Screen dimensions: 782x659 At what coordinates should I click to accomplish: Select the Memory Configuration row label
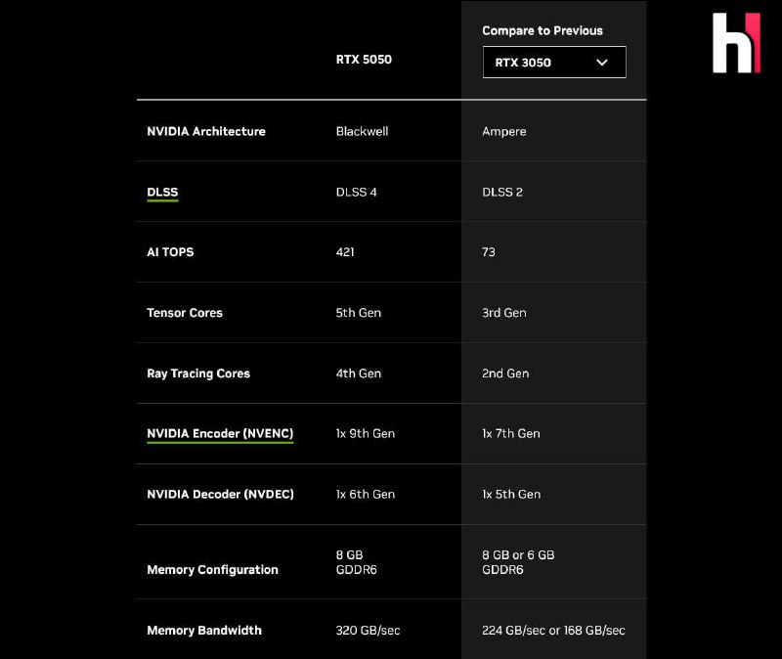coord(212,570)
